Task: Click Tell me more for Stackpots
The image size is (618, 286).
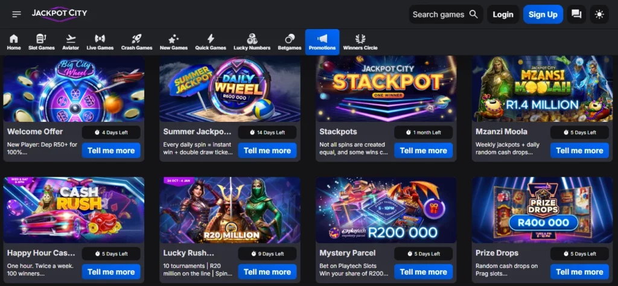Action: pyautogui.click(x=423, y=150)
